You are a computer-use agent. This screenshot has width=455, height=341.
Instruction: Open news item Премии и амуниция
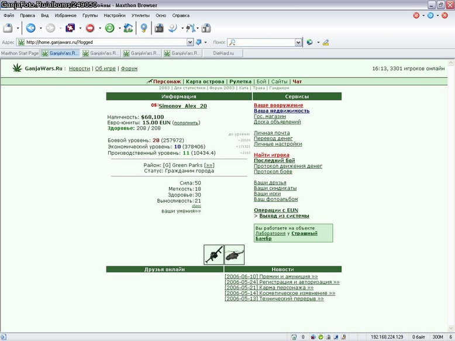pos(271,276)
